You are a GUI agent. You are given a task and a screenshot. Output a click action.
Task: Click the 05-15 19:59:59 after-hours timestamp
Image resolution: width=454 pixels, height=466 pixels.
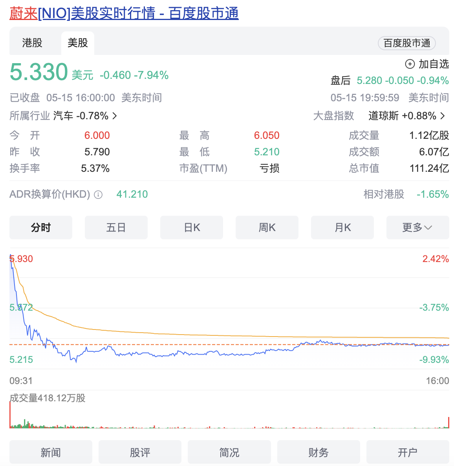click(x=365, y=98)
